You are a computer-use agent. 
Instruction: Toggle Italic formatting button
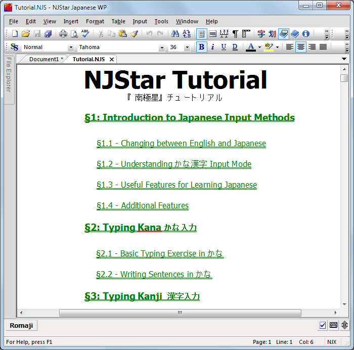point(213,47)
